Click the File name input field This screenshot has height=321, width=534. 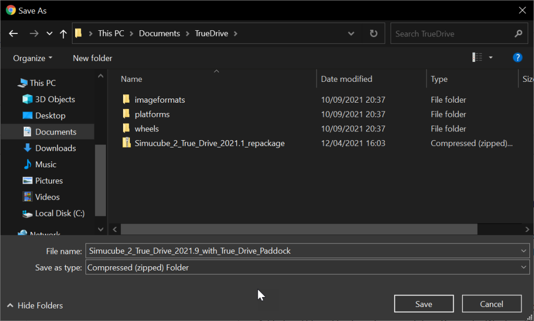pos(302,251)
